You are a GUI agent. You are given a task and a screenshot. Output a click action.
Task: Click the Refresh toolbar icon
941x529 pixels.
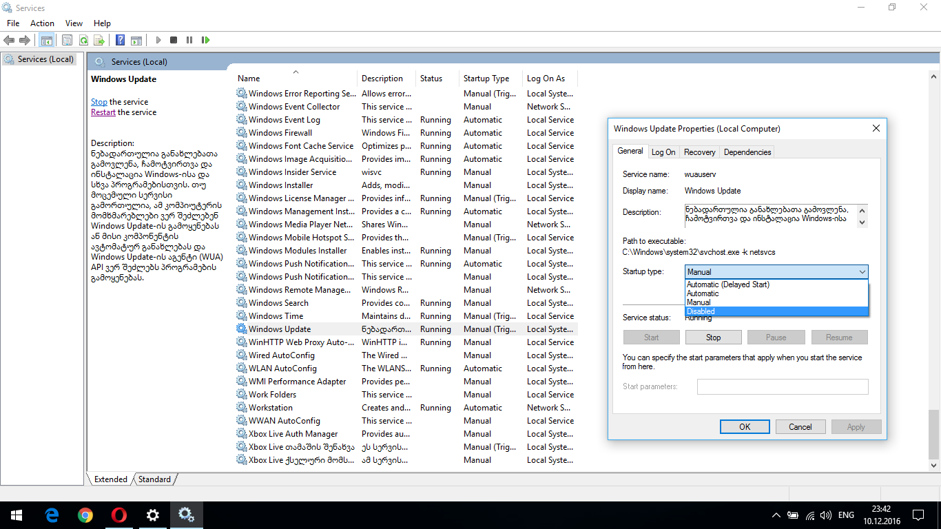pos(83,41)
